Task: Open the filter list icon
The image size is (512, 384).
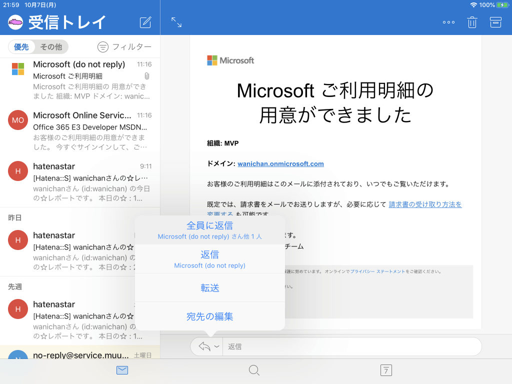Action: click(103, 47)
